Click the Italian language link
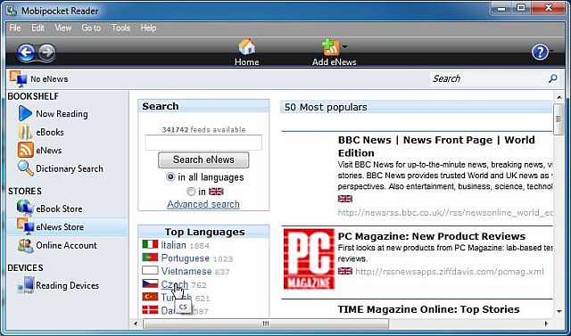This screenshot has width=571, height=336. tap(174, 245)
